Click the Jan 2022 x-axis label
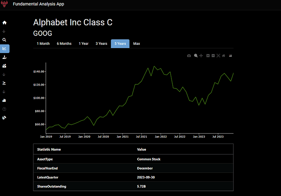281x196 pixels. click(x=161, y=137)
